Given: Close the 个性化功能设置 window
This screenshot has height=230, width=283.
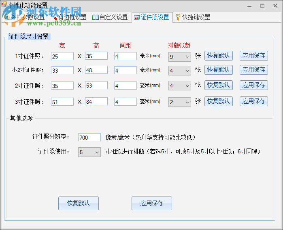Looking at the screenshot, I should [275, 6].
